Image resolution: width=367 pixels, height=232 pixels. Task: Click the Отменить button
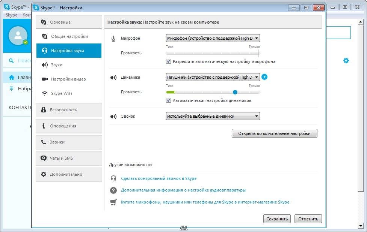pos(308,219)
